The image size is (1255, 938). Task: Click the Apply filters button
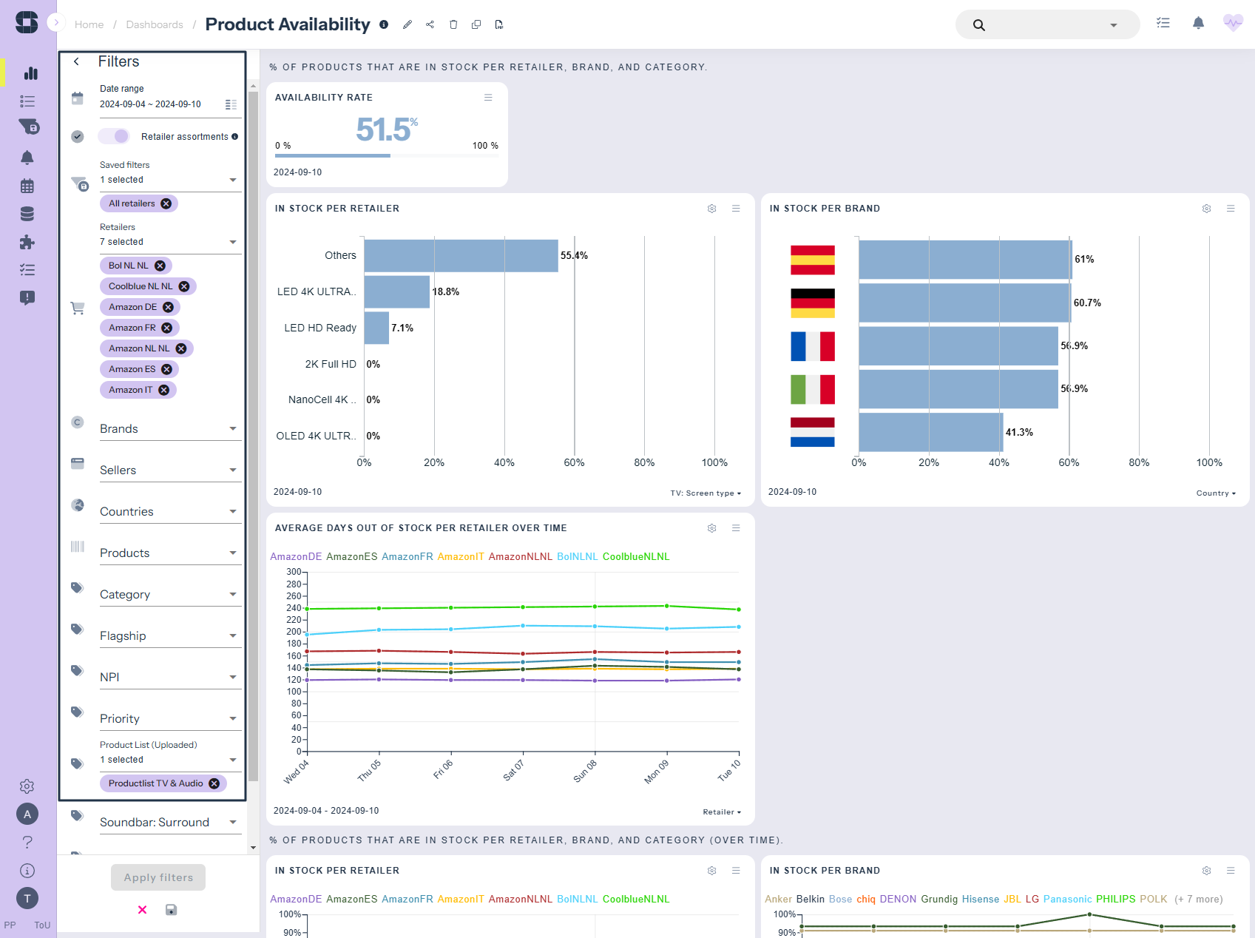(158, 877)
